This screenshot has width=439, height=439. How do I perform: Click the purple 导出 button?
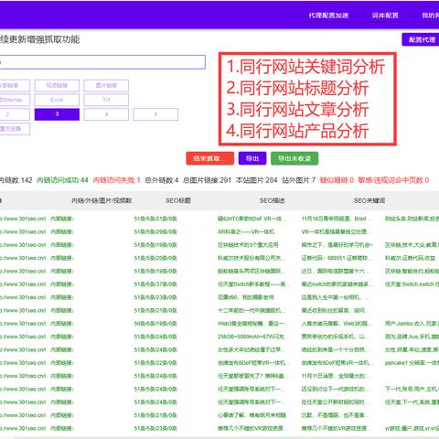(x=252, y=158)
